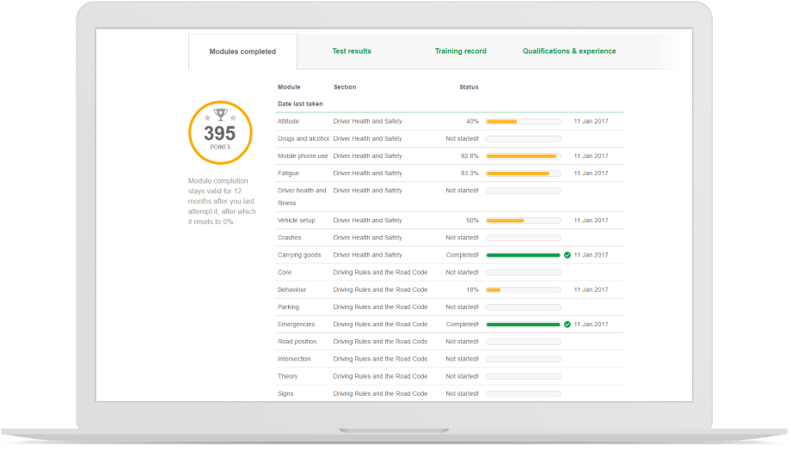Select the Core module name

tap(285, 272)
